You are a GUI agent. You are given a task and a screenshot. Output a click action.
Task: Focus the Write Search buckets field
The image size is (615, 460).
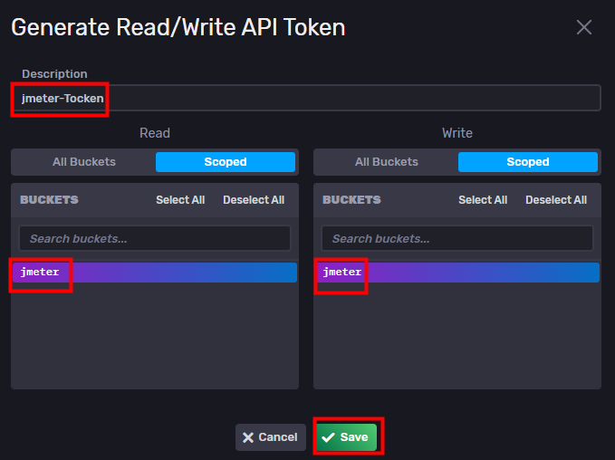(x=457, y=238)
